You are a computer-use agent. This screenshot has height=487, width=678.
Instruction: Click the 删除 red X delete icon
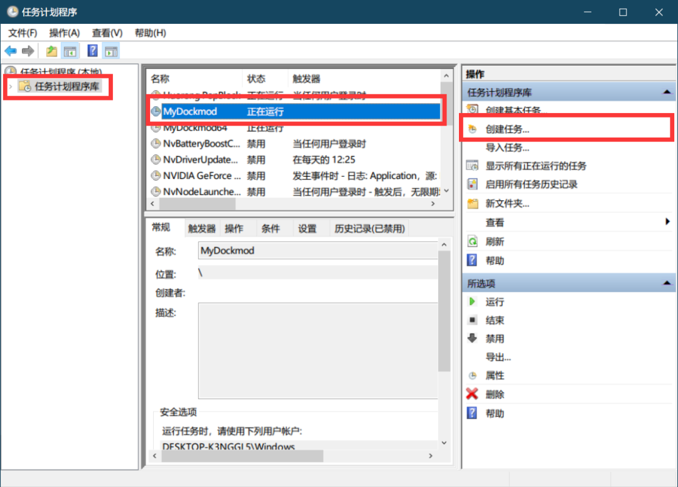click(x=471, y=394)
